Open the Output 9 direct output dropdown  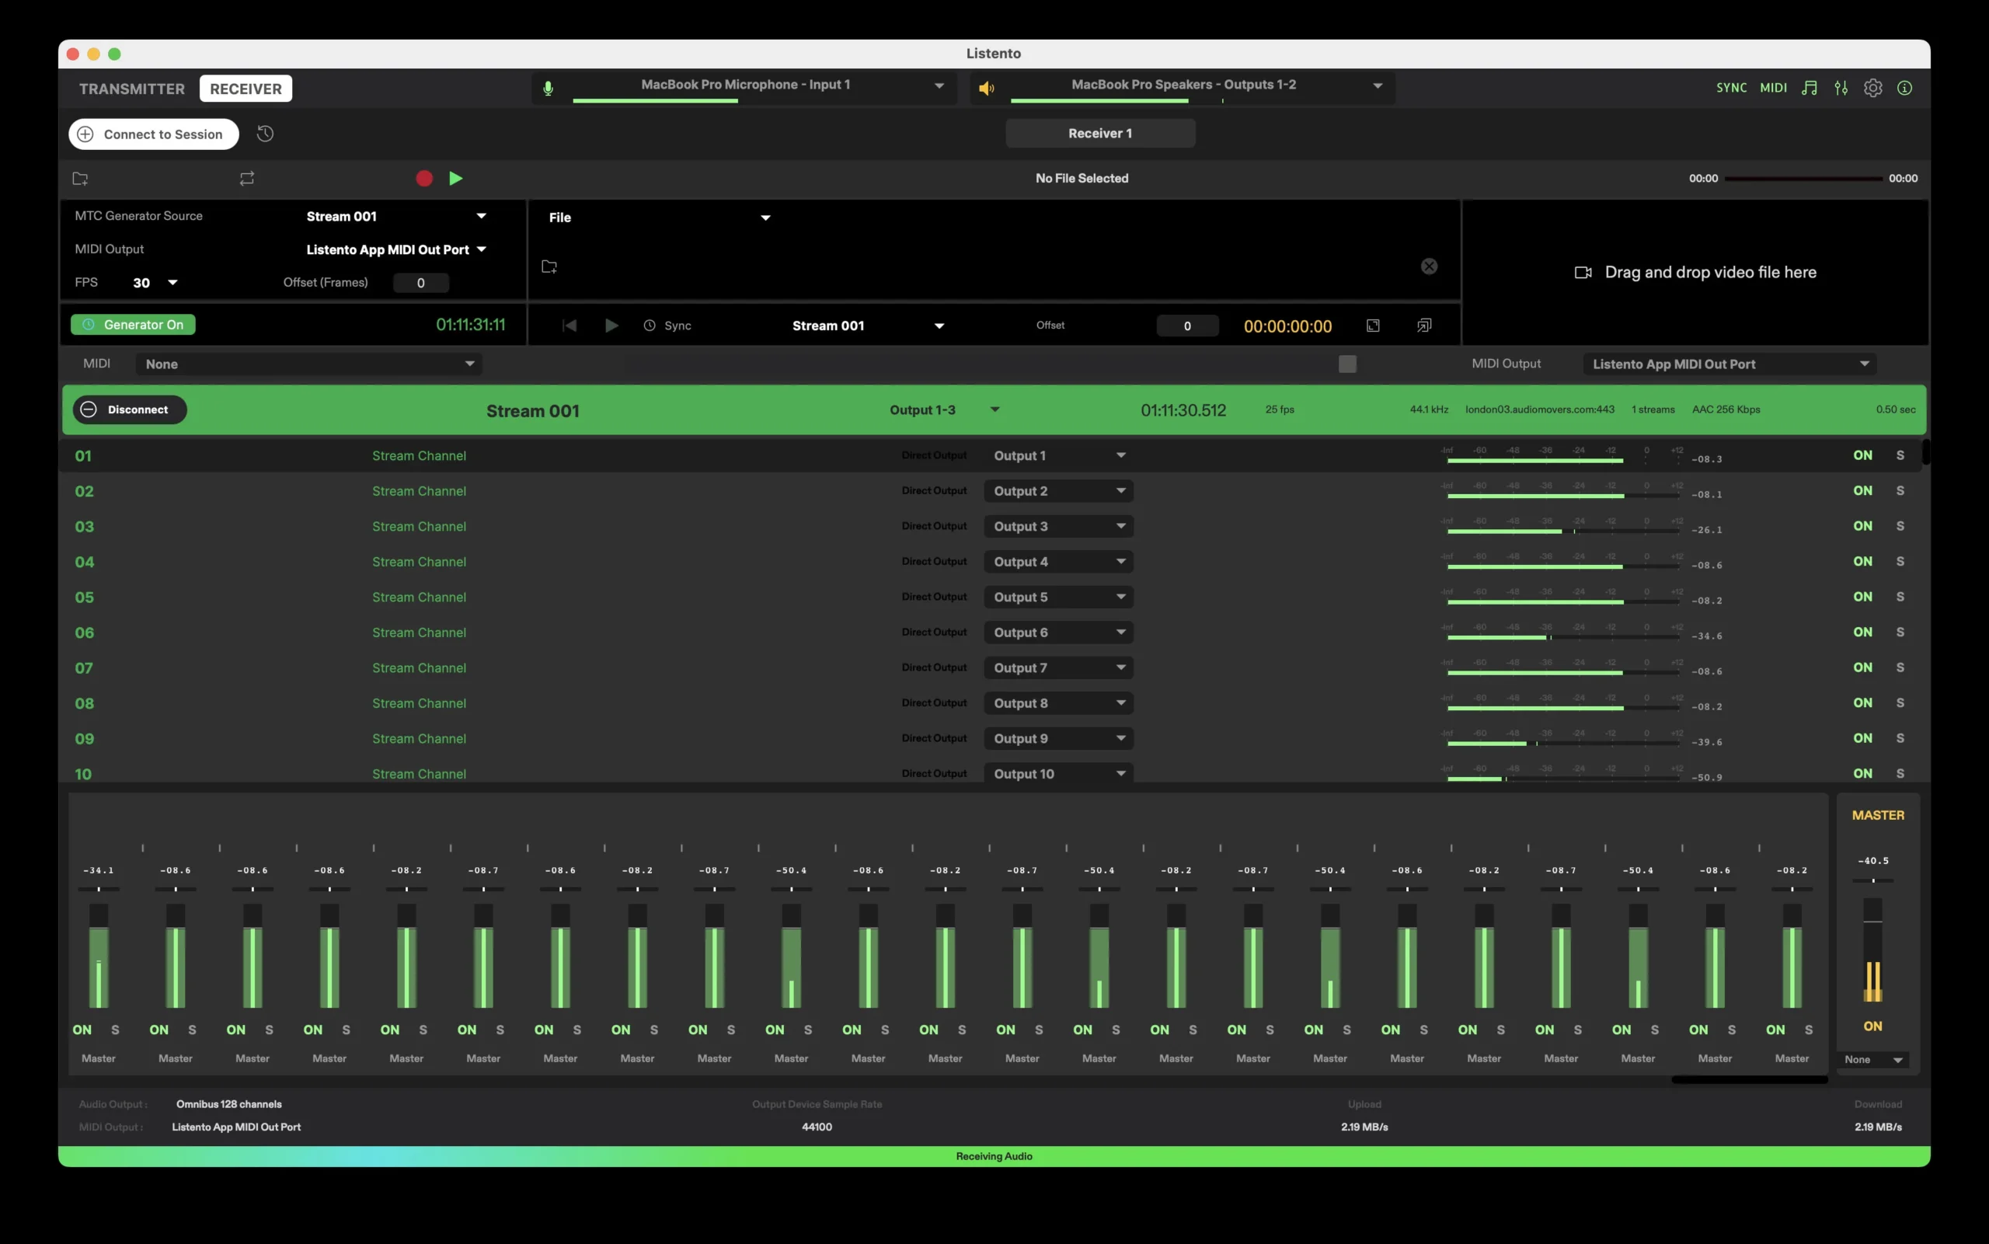click(x=1058, y=739)
